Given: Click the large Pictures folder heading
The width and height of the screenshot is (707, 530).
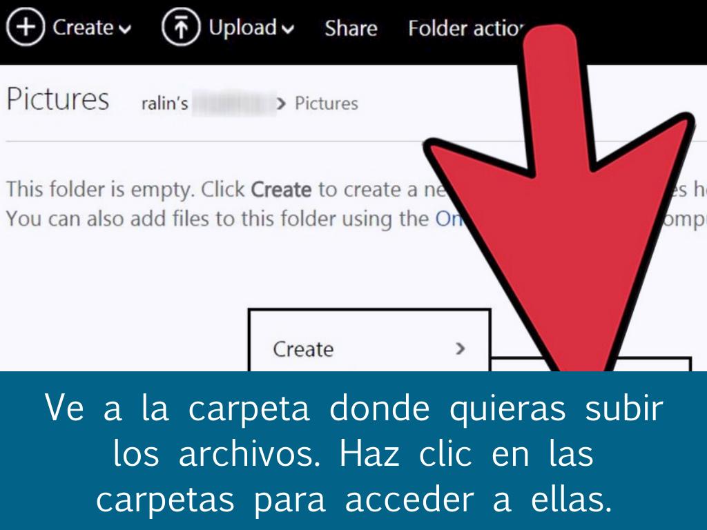Looking at the screenshot, I should pos(58,100).
